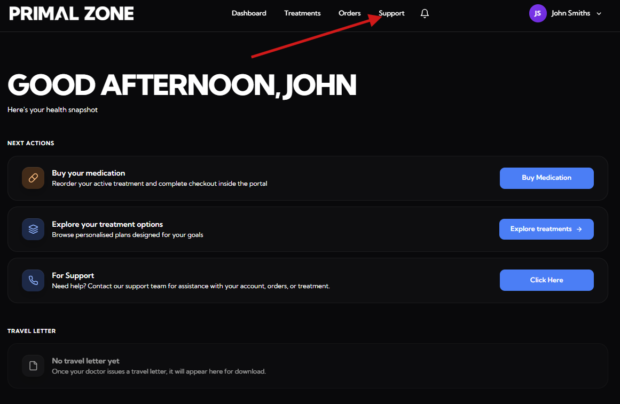The width and height of the screenshot is (620, 404).
Task: Open the notifications bell icon
Action: pyautogui.click(x=425, y=13)
